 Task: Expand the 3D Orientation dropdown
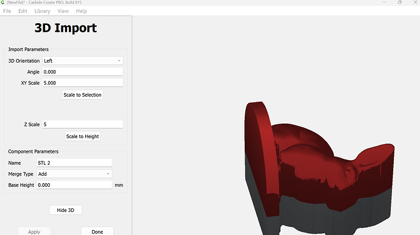click(83, 61)
